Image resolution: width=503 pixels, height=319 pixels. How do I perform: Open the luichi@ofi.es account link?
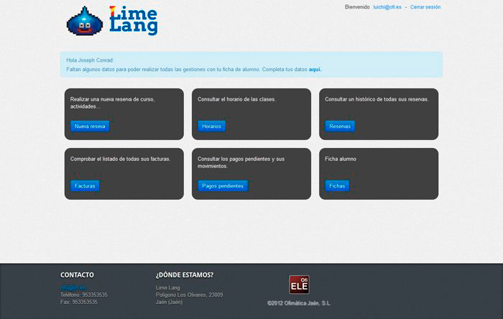tap(387, 7)
